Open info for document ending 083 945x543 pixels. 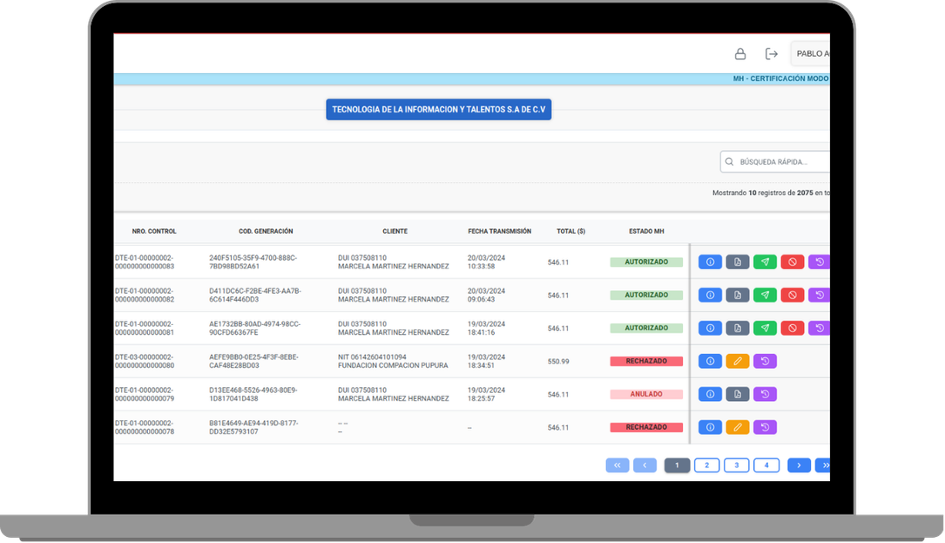pyautogui.click(x=710, y=261)
